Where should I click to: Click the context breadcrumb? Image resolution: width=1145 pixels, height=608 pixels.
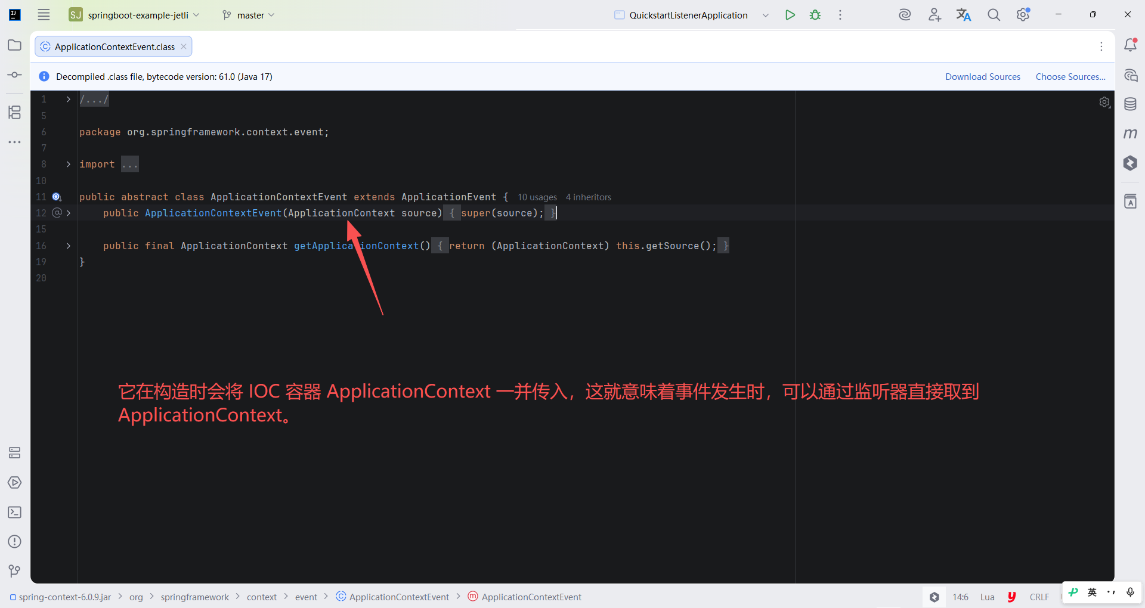(262, 597)
